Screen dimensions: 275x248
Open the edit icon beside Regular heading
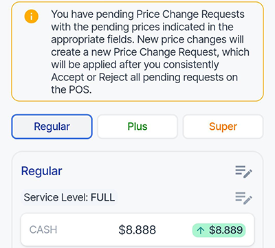[243, 172]
